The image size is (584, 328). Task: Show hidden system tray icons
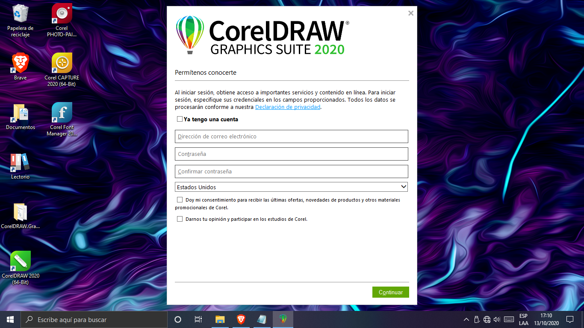tap(466, 319)
